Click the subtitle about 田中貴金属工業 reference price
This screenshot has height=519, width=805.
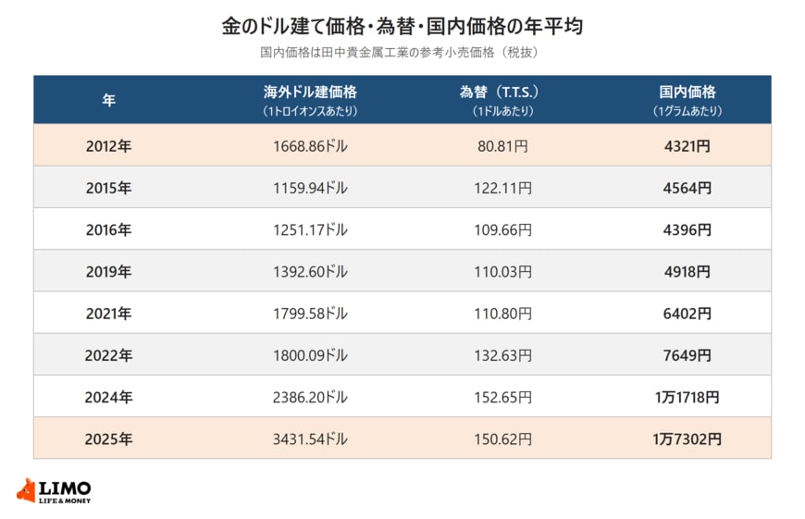coord(399,53)
